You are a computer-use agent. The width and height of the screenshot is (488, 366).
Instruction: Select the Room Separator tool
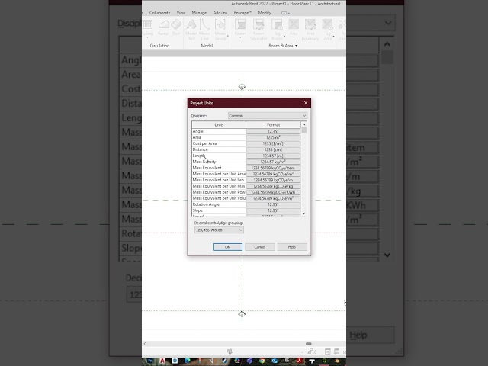[258, 30]
